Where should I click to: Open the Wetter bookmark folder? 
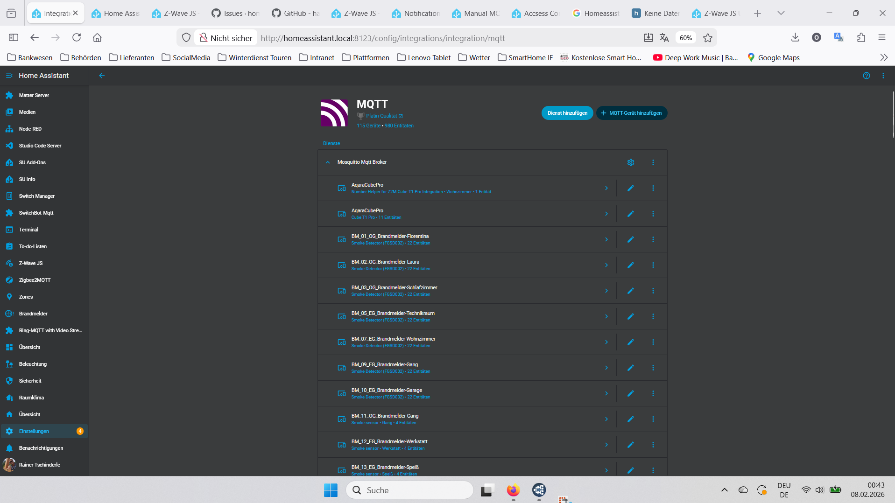pos(474,57)
